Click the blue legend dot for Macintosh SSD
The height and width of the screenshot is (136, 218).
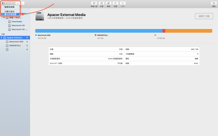click(36, 35)
